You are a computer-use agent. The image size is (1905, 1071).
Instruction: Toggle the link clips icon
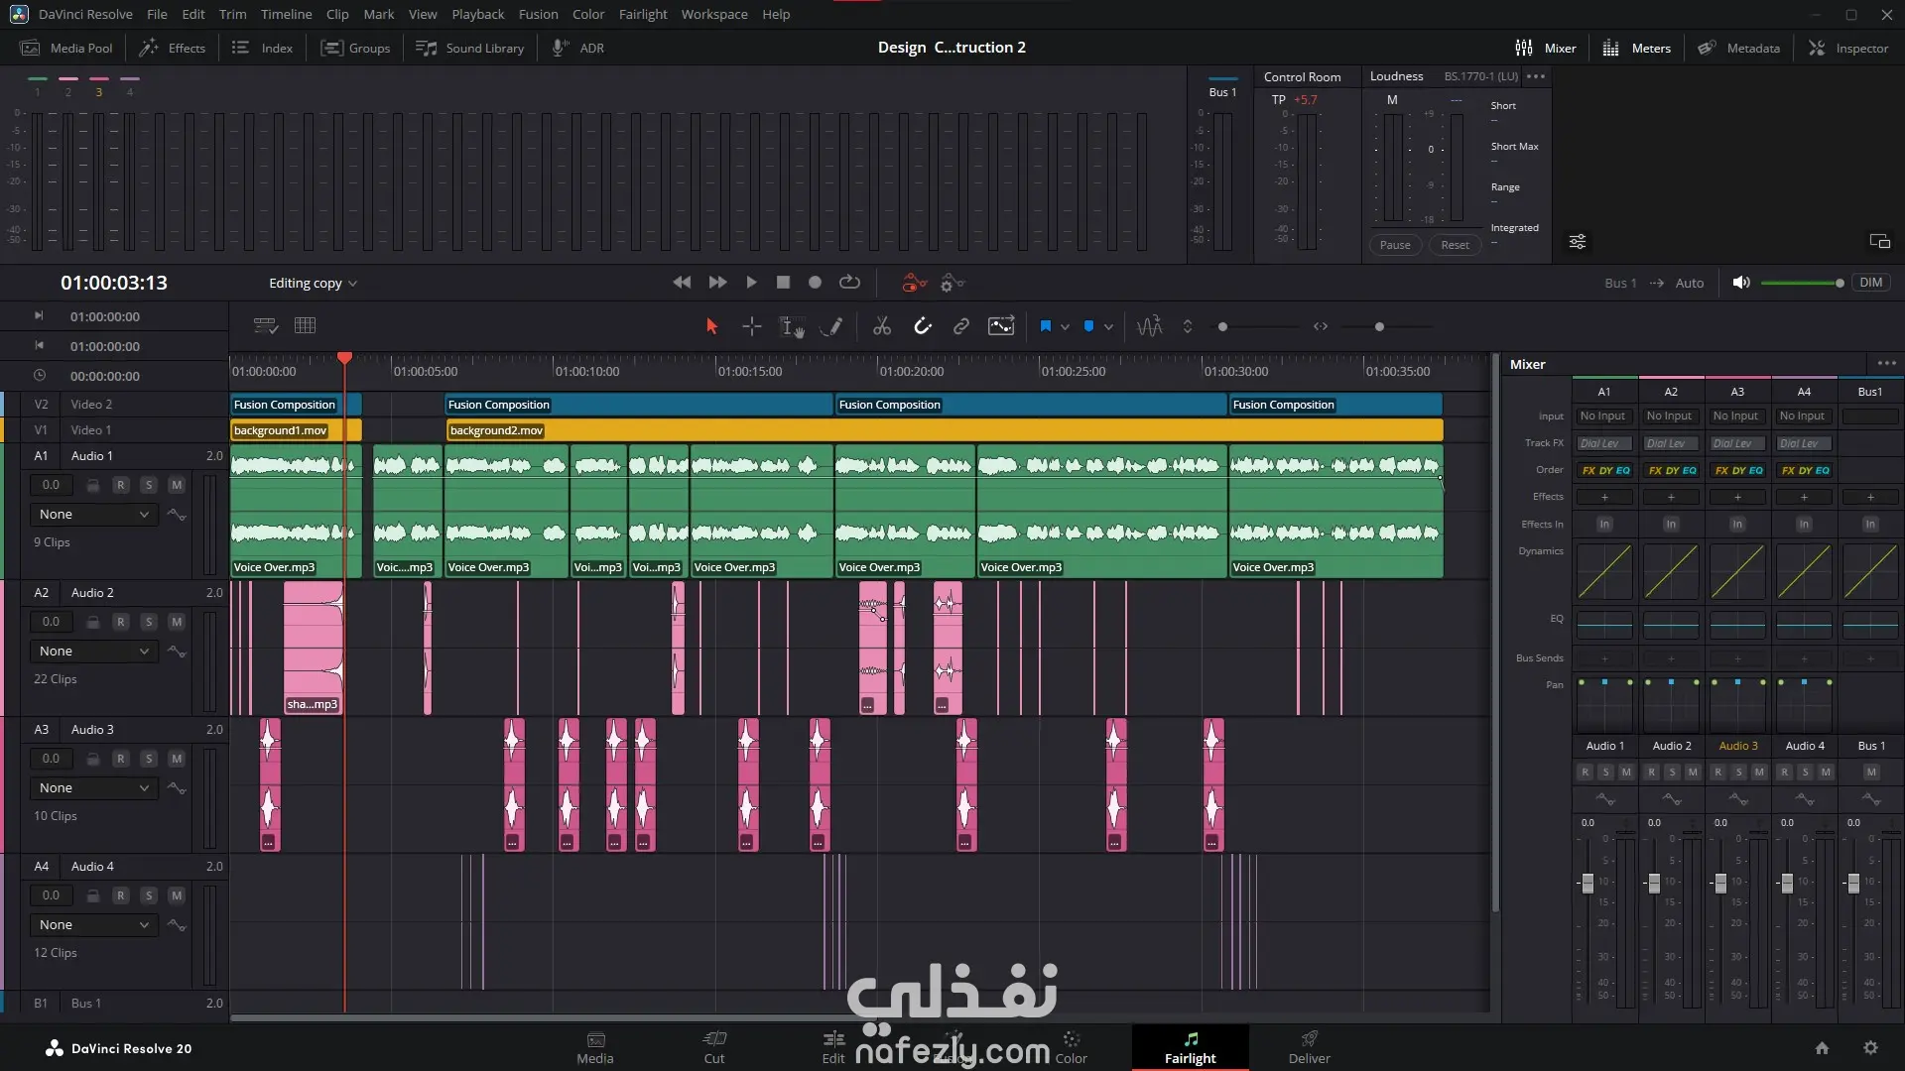[x=960, y=326]
